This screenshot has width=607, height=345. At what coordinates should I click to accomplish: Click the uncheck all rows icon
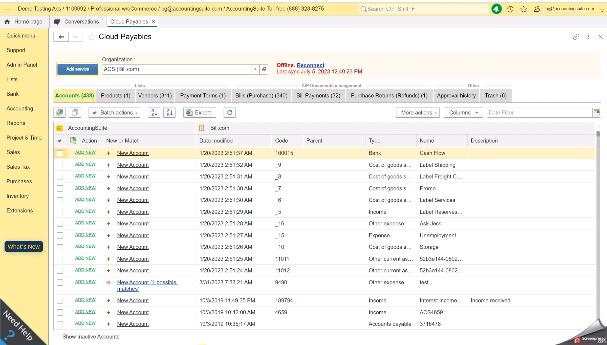[x=75, y=113]
